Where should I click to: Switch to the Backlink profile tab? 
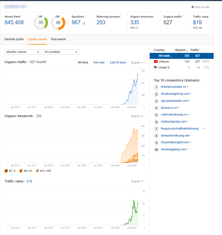coord(14,39)
